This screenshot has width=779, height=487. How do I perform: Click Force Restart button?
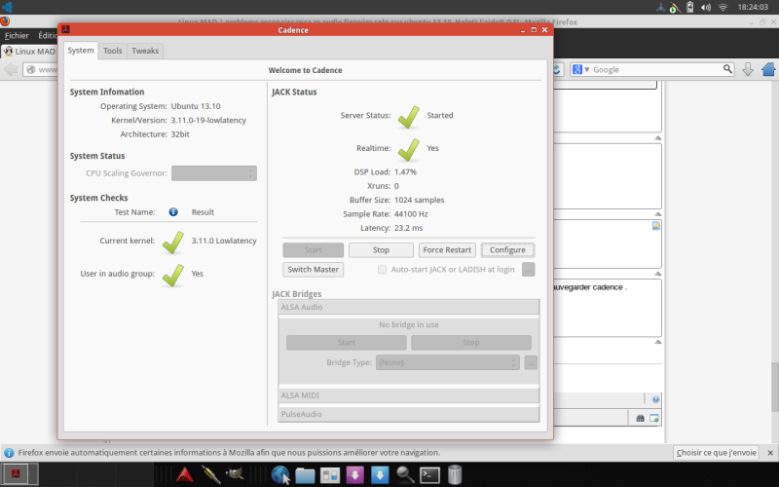click(447, 250)
